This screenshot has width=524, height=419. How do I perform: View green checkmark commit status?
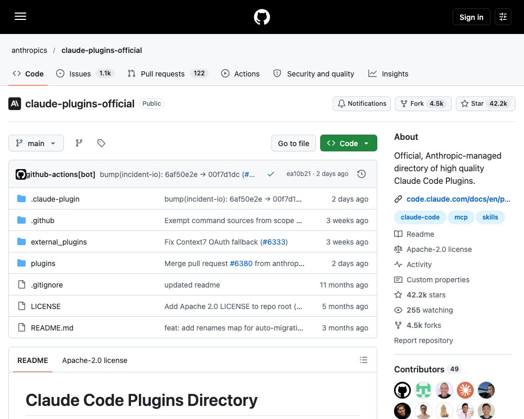(271, 174)
